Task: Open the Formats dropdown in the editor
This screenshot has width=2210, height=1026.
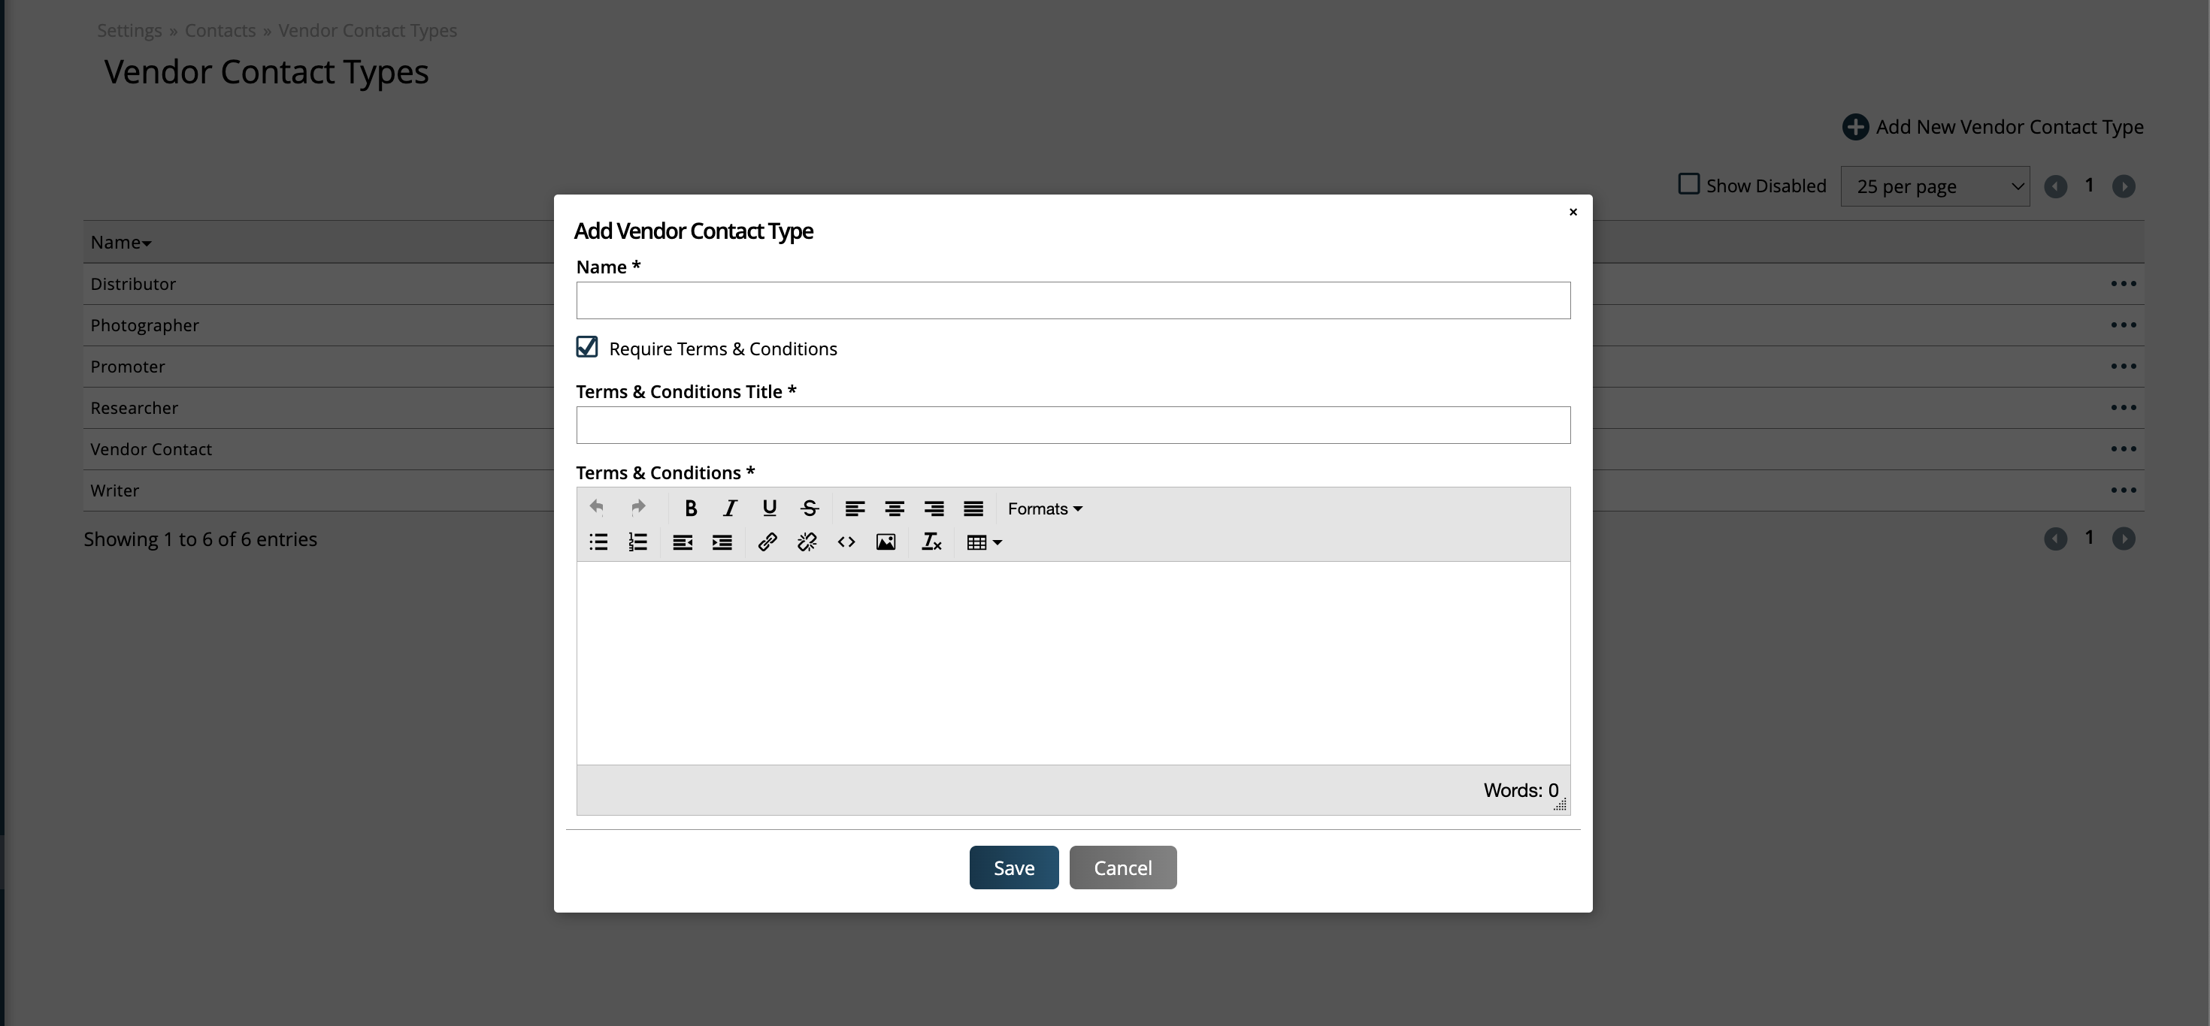Action: pyautogui.click(x=1045, y=508)
